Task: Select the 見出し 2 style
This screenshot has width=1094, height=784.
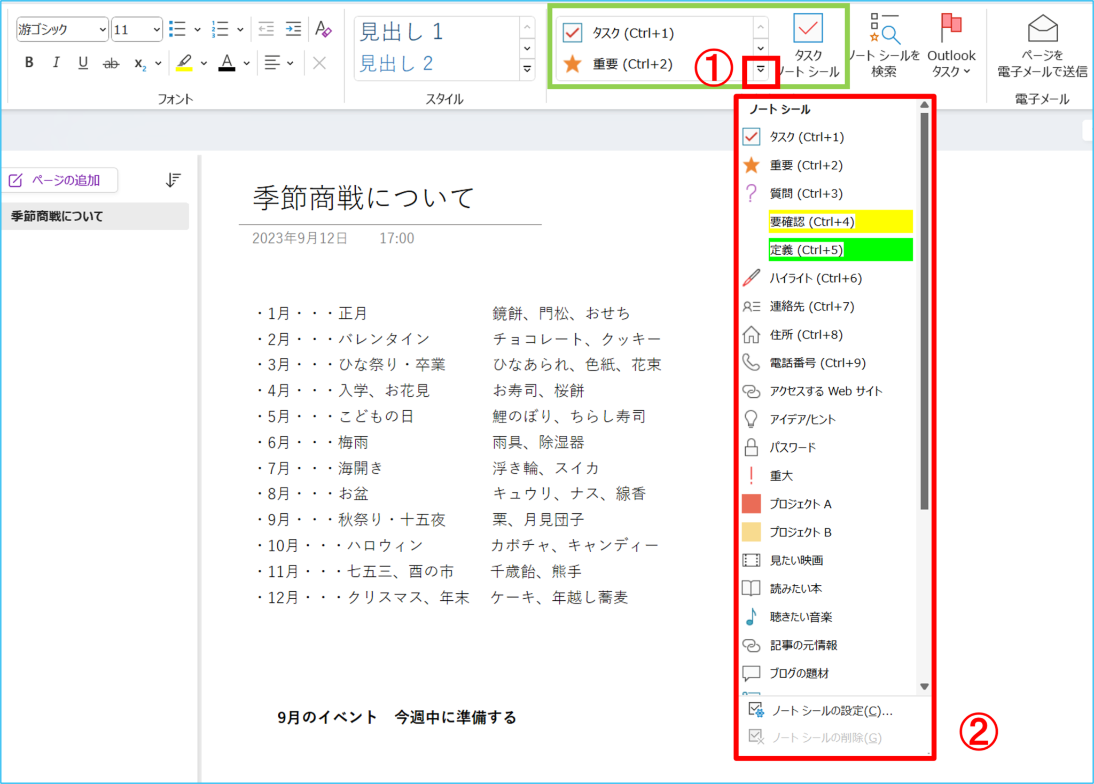Action: pos(396,64)
